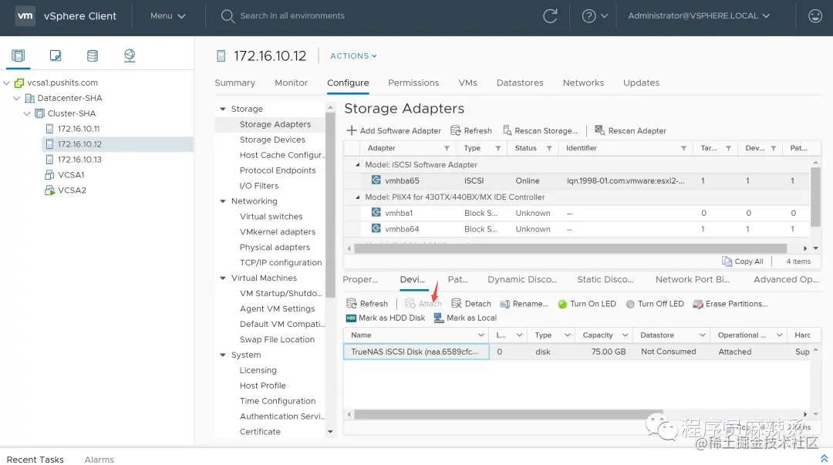Open the Administrator@VSPHERE.LOCAL user dropdown
833x465 pixels.
coord(699,16)
